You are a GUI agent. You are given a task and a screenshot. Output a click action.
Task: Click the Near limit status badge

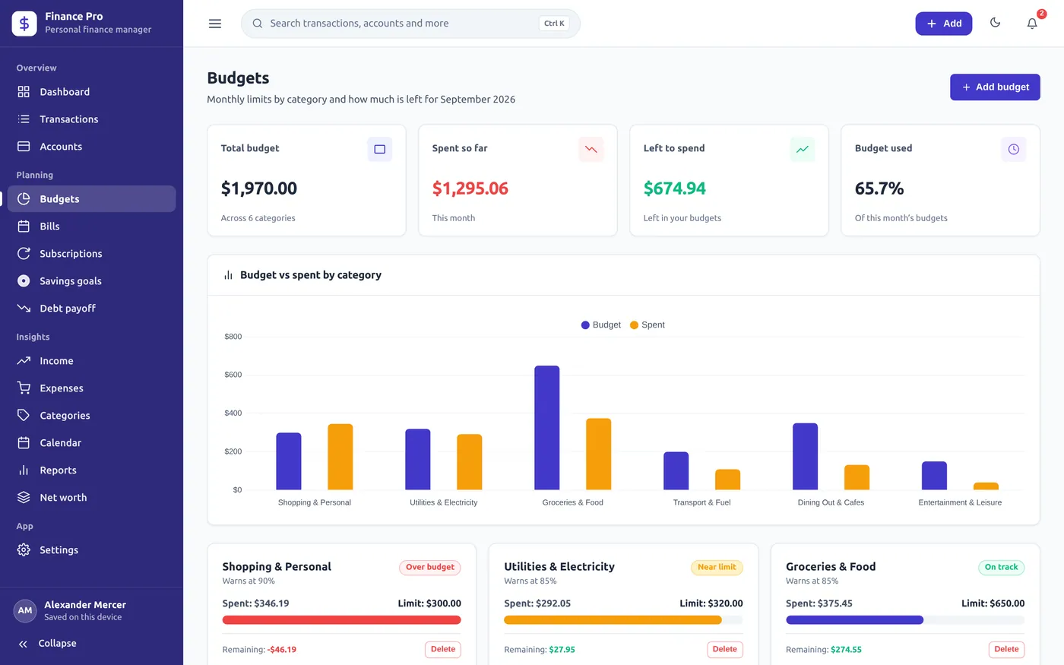717,567
